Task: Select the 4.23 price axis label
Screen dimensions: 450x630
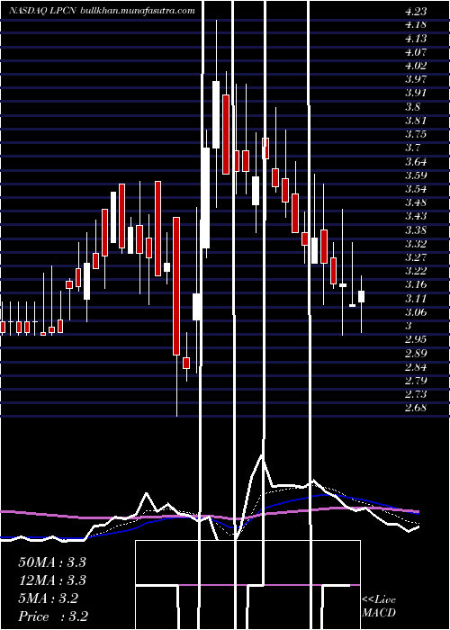Action: (x=416, y=11)
